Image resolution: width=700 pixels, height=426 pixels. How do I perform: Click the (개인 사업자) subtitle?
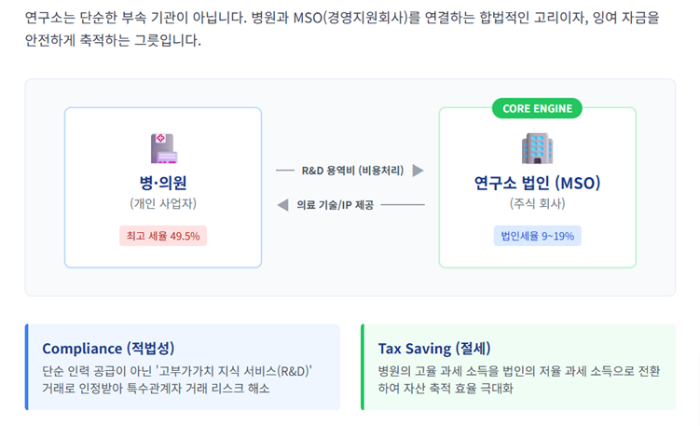click(x=163, y=203)
